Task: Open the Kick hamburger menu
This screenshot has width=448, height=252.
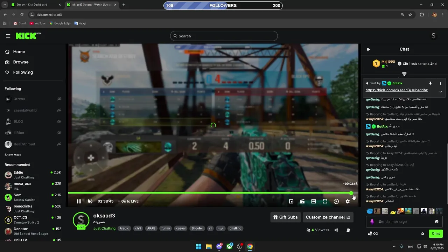Action: click(8, 36)
